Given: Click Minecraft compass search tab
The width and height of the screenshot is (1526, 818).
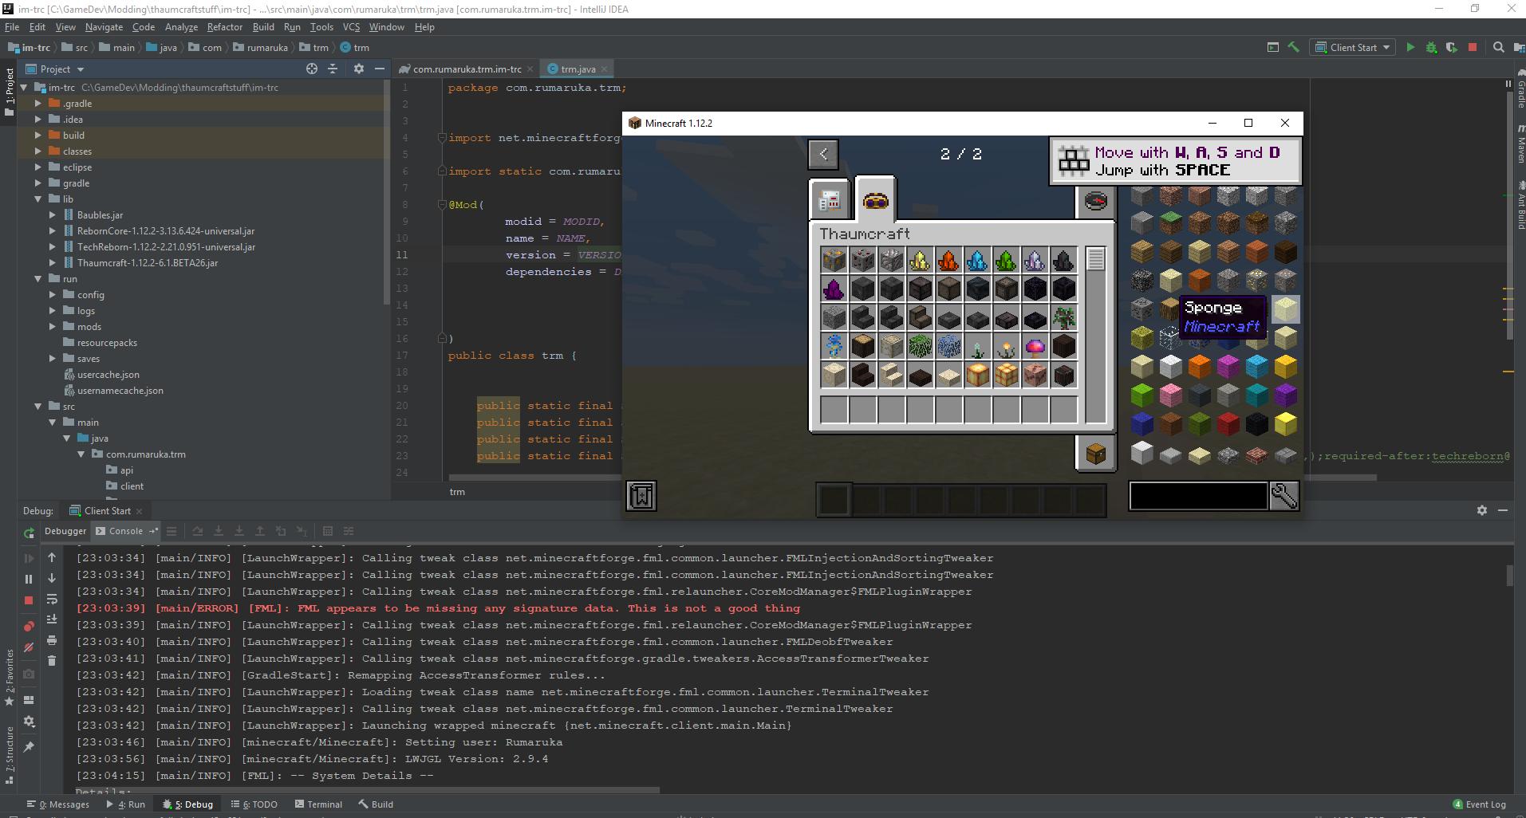Looking at the screenshot, I should (x=1095, y=202).
